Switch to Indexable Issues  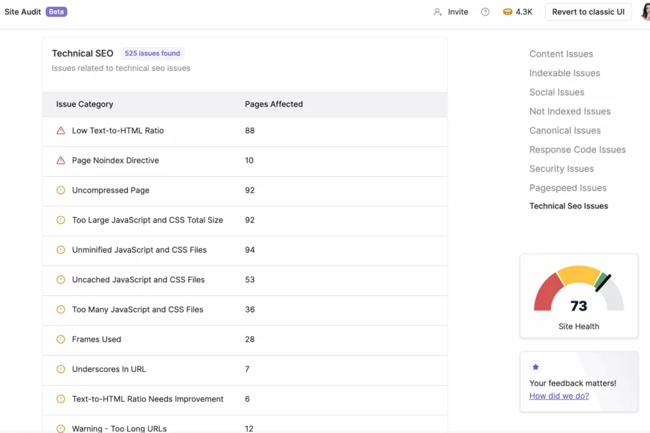click(x=564, y=73)
